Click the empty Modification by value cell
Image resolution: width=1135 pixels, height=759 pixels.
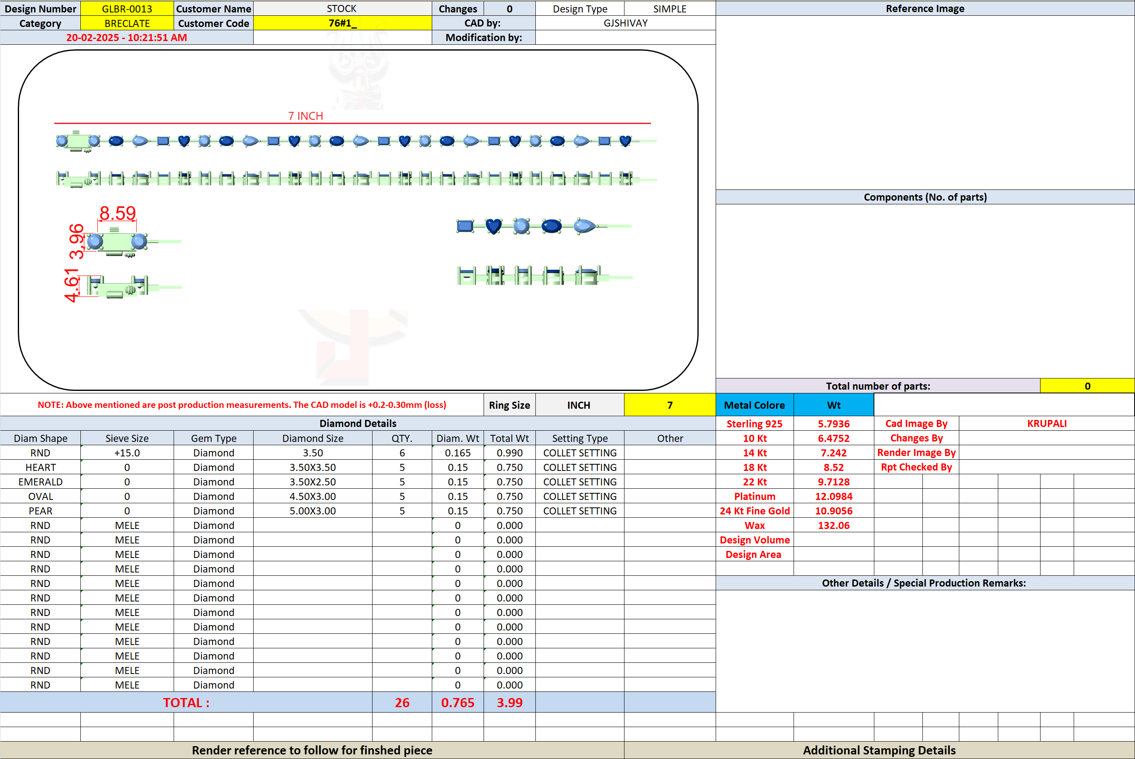click(626, 38)
